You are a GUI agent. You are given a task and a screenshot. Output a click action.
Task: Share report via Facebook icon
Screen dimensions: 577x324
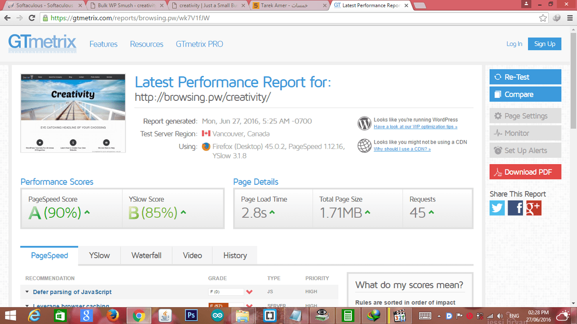tap(515, 207)
